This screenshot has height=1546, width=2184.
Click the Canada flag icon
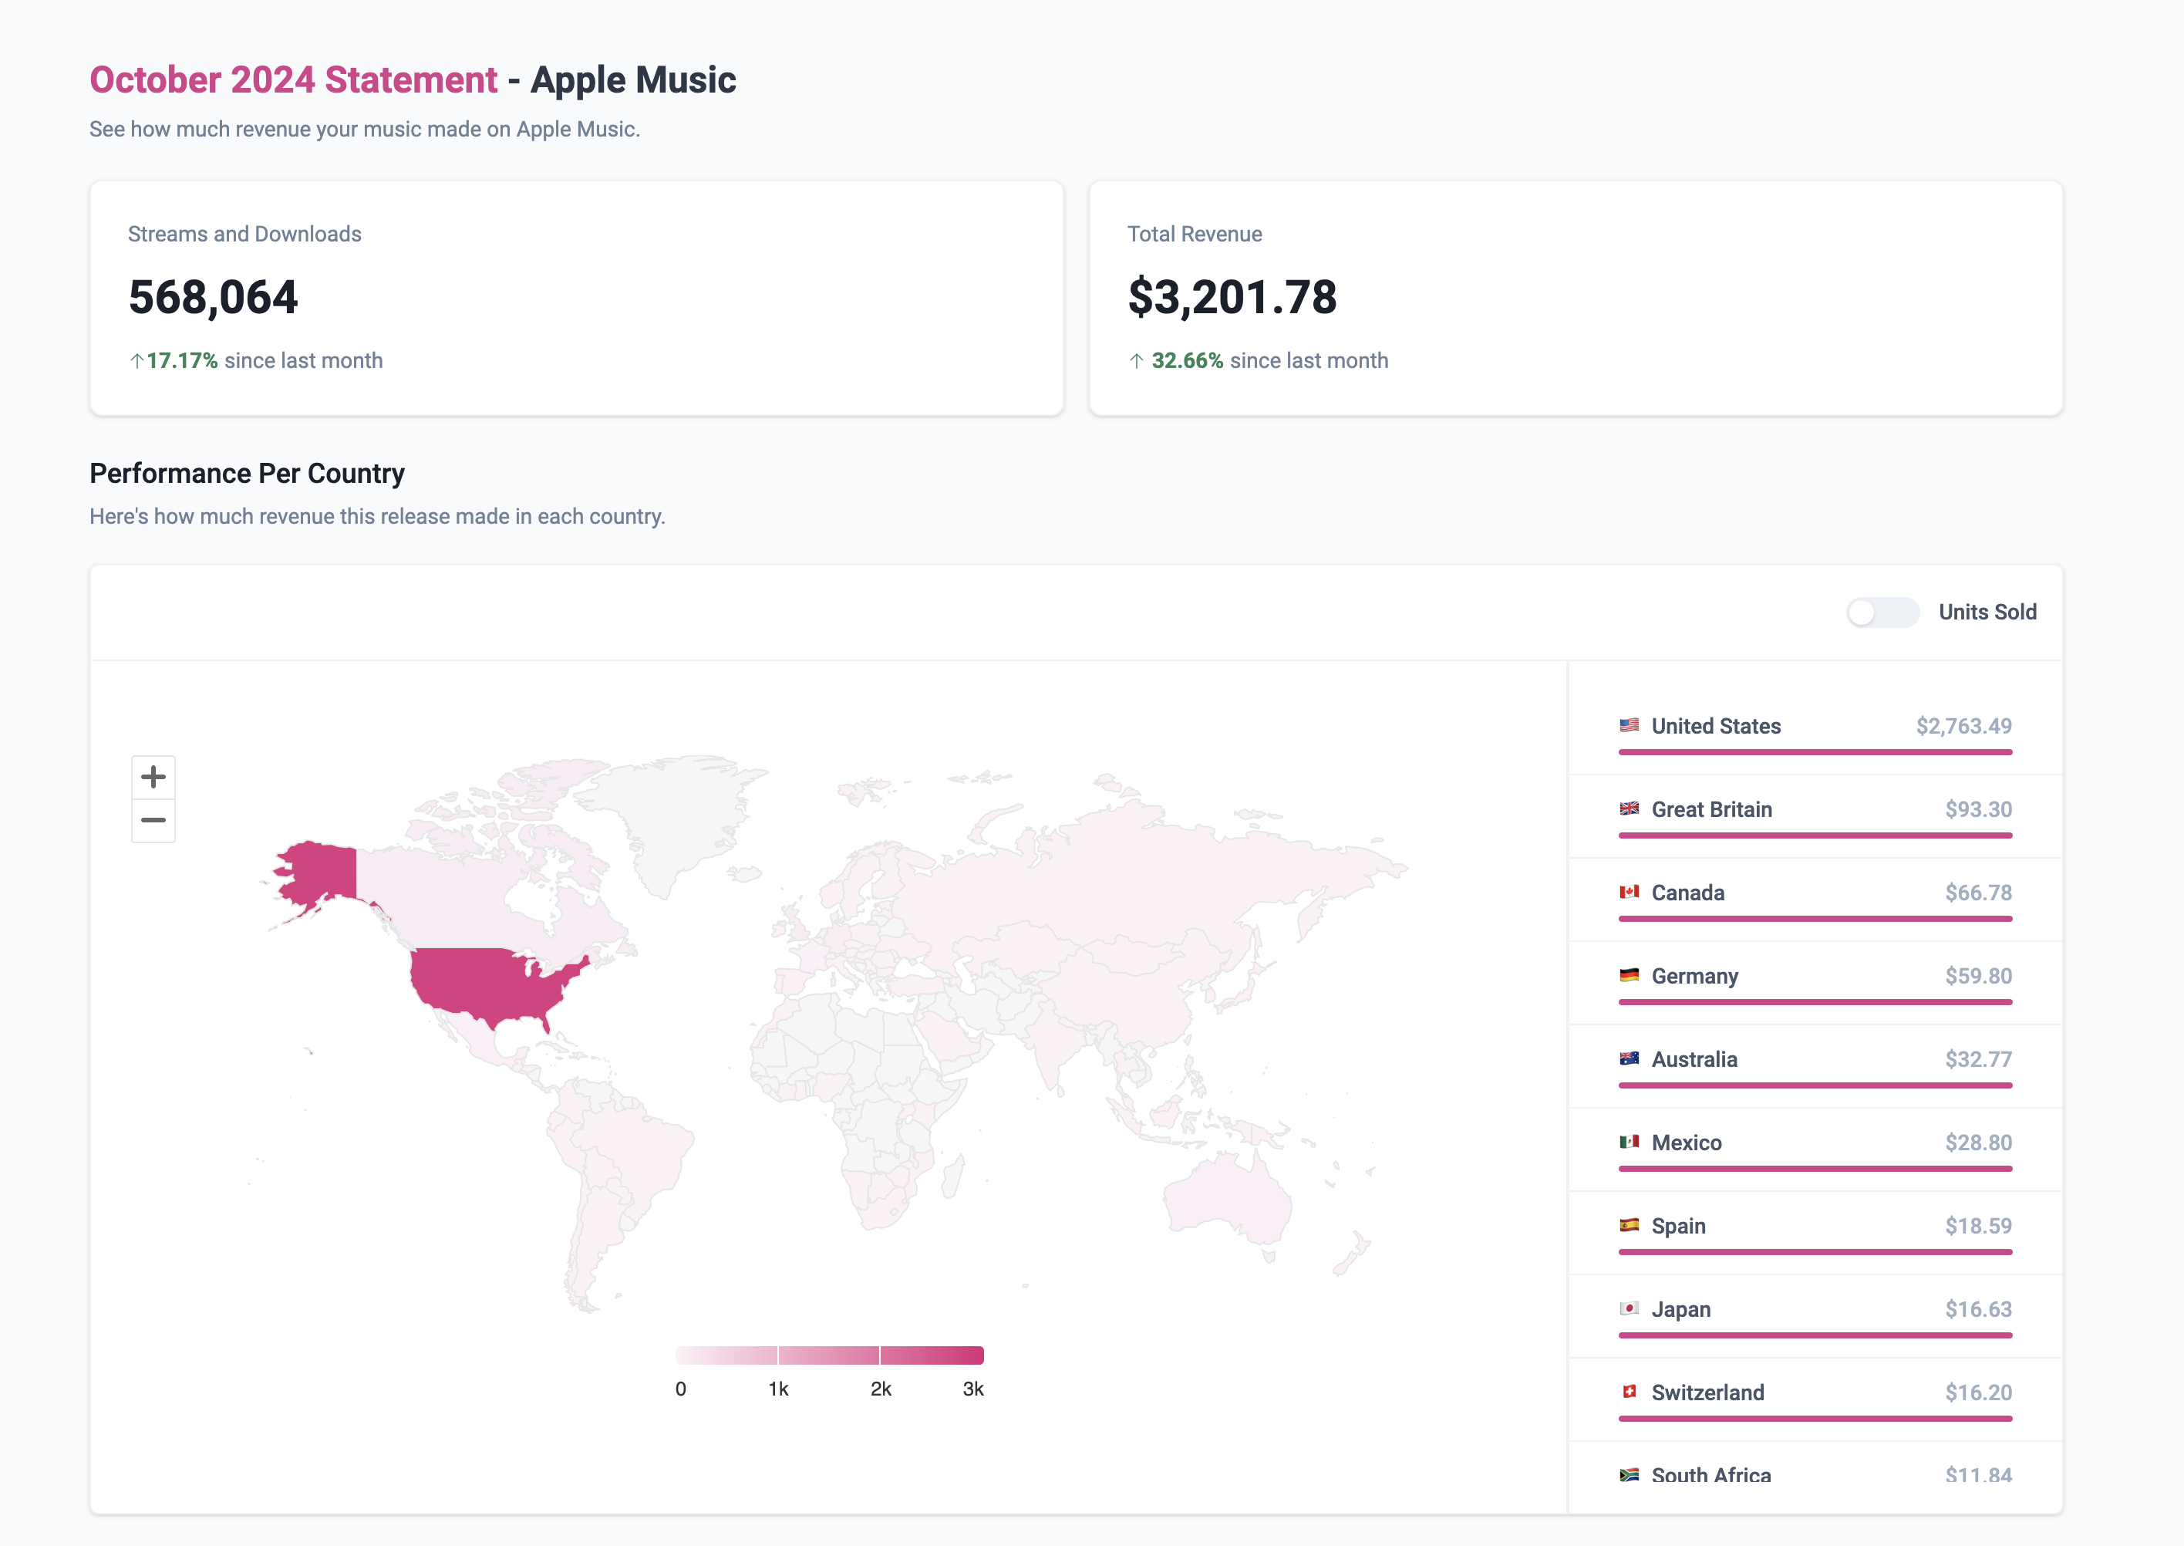(x=1630, y=892)
